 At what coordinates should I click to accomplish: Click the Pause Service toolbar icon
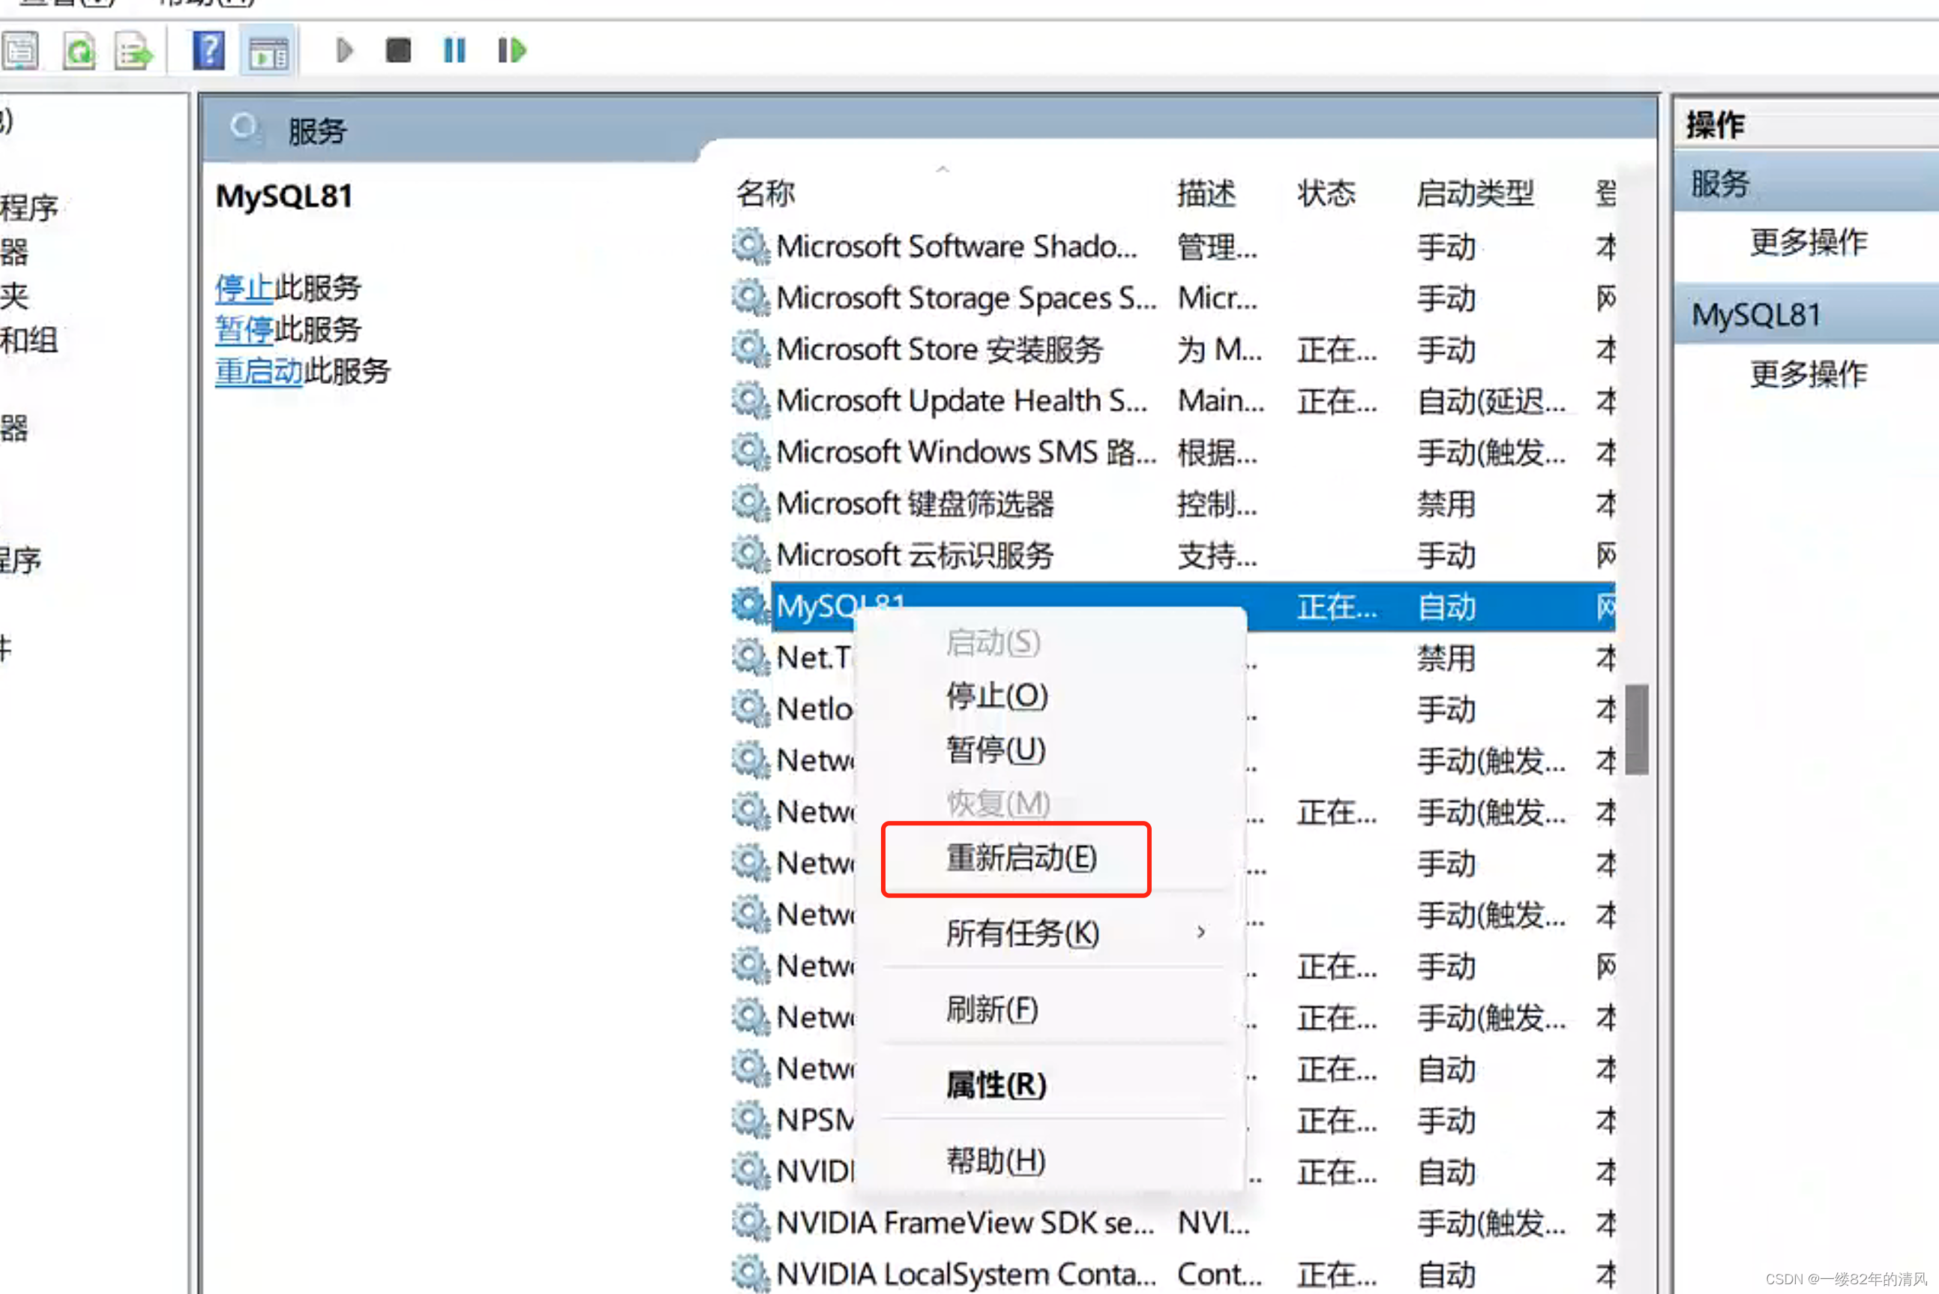point(454,51)
